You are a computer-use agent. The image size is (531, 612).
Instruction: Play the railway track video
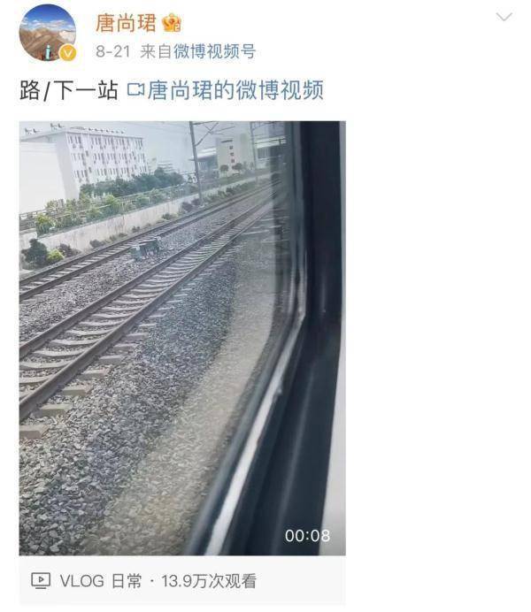(182, 338)
